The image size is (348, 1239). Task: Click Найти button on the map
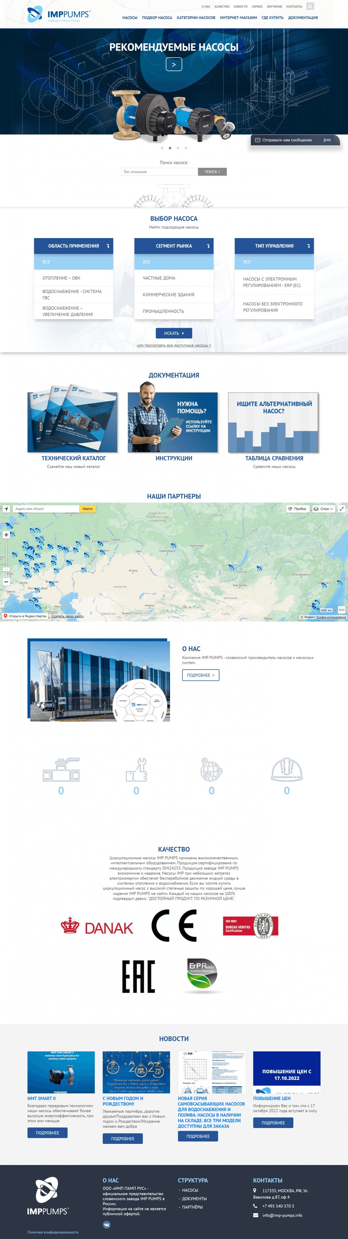[x=88, y=508]
